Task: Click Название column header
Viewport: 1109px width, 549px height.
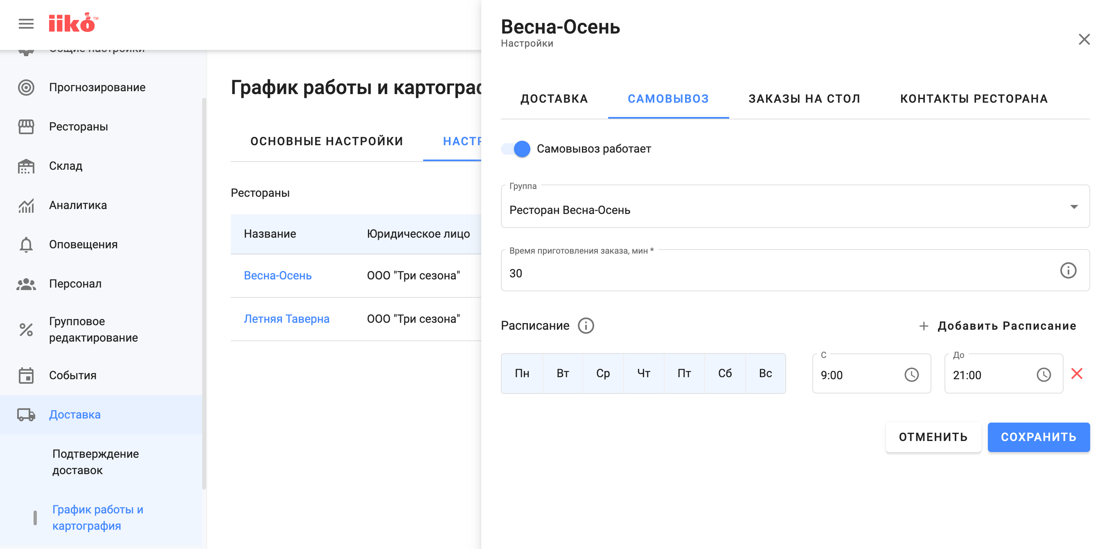Action: click(270, 234)
